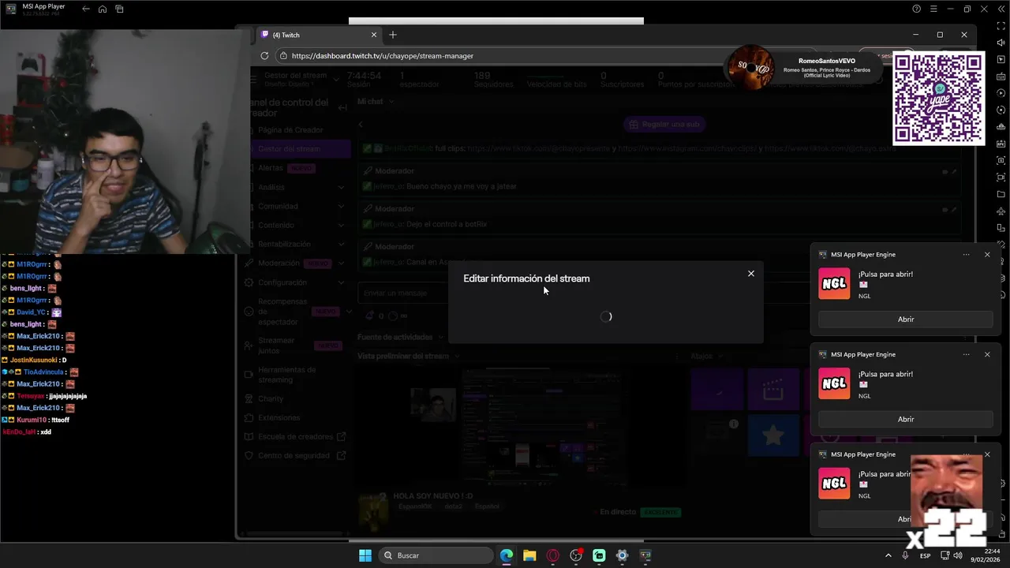Click Regalar una sub button
The image size is (1010, 568).
(664, 124)
